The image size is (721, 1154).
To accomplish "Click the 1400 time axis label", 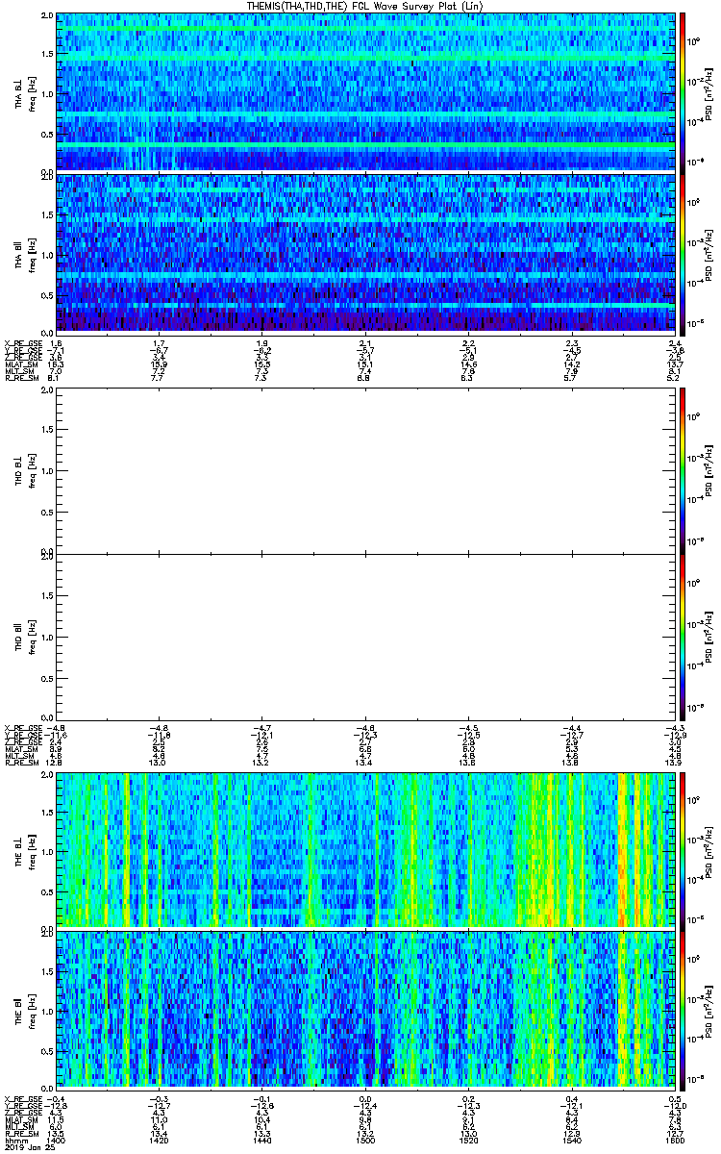I will click(56, 1141).
